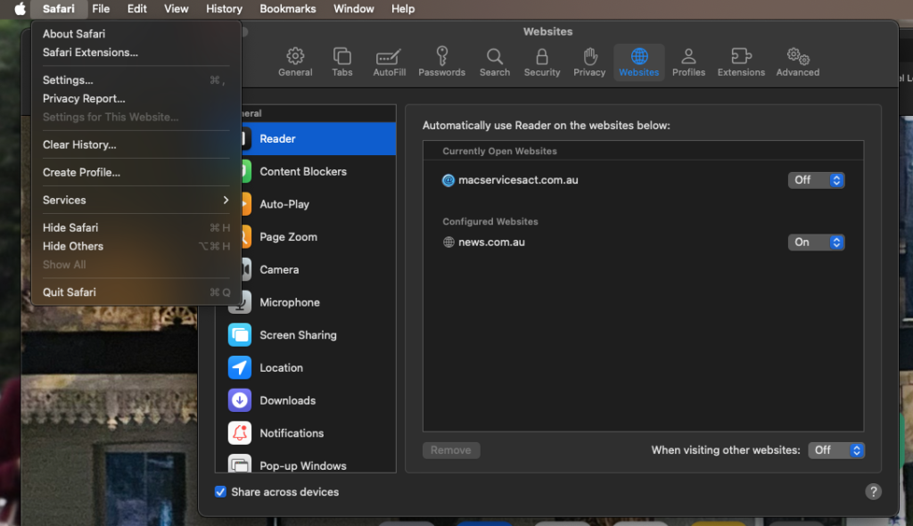Click the Advanced gears icon

797,62
